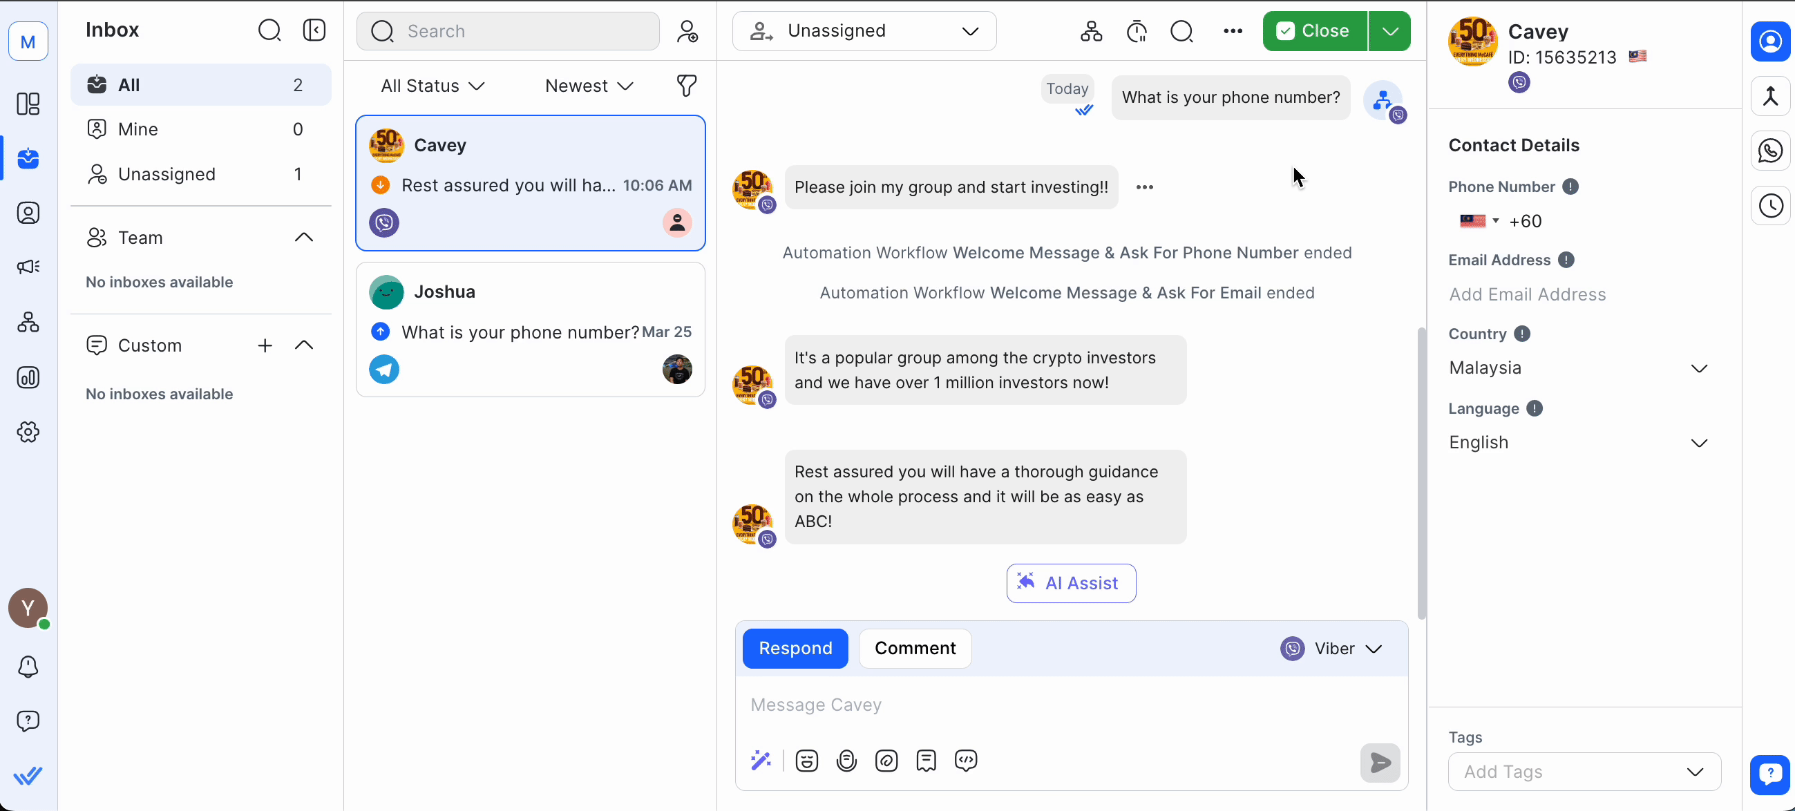Screen dimensions: 1795x811
Task: Open the timer/SLA icon in toolbar
Action: pyautogui.click(x=1137, y=31)
